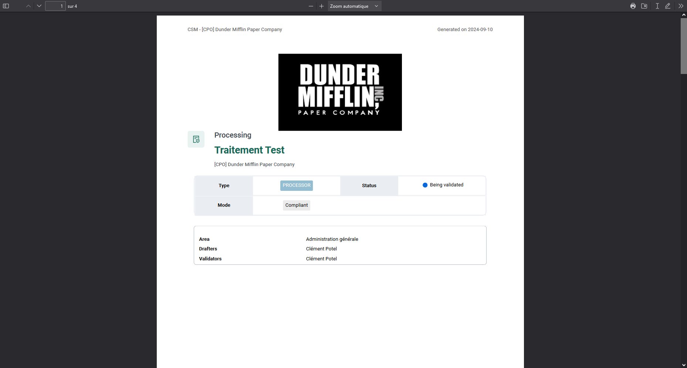Click the Administration générale area value
The height and width of the screenshot is (368, 687).
(x=332, y=239)
